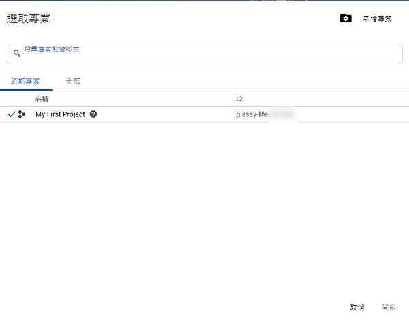This screenshot has width=409, height=322.
Task: Click the glassy-life project ID cell
Action: [x=265, y=114]
